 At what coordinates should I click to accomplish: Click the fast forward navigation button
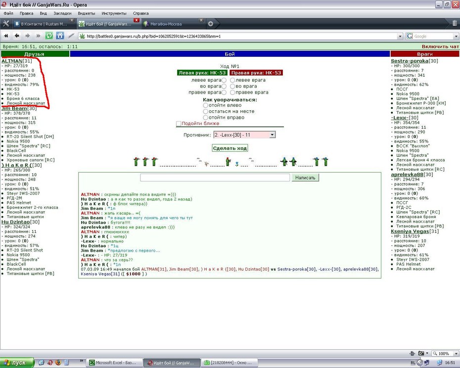click(x=38, y=36)
